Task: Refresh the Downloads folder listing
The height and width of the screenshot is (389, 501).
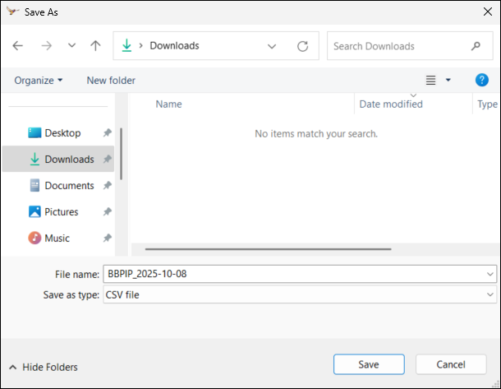Action: click(x=302, y=46)
